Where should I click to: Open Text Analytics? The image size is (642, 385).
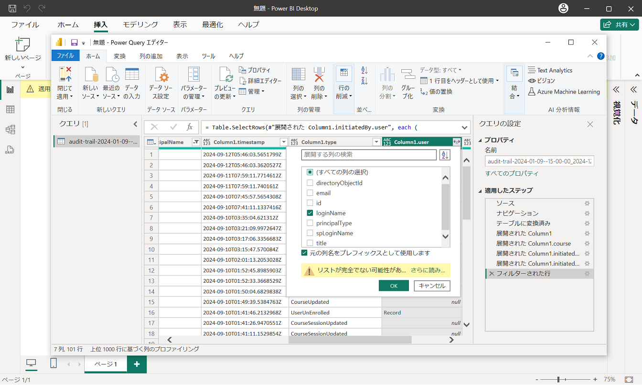pyautogui.click(x=550, y=70)
